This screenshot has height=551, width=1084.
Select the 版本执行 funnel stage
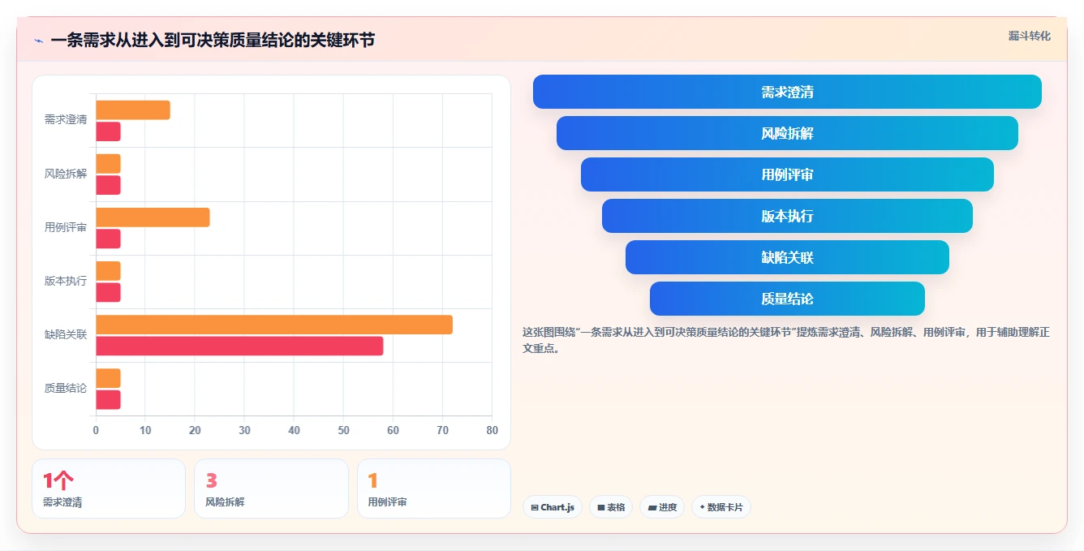[x=787, y=216]
